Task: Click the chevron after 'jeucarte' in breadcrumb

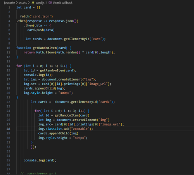Action: pos(17,3)
